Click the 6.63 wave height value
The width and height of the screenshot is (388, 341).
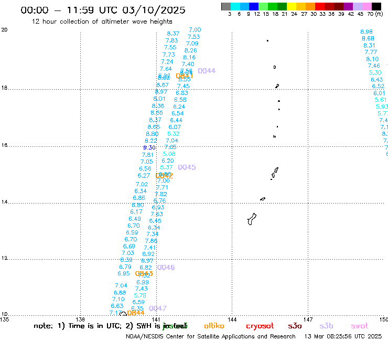click(x=117, y=306)
